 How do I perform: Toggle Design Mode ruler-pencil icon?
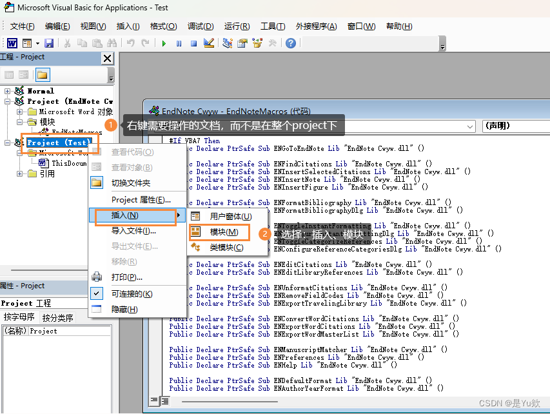click(x=209, y=43)
